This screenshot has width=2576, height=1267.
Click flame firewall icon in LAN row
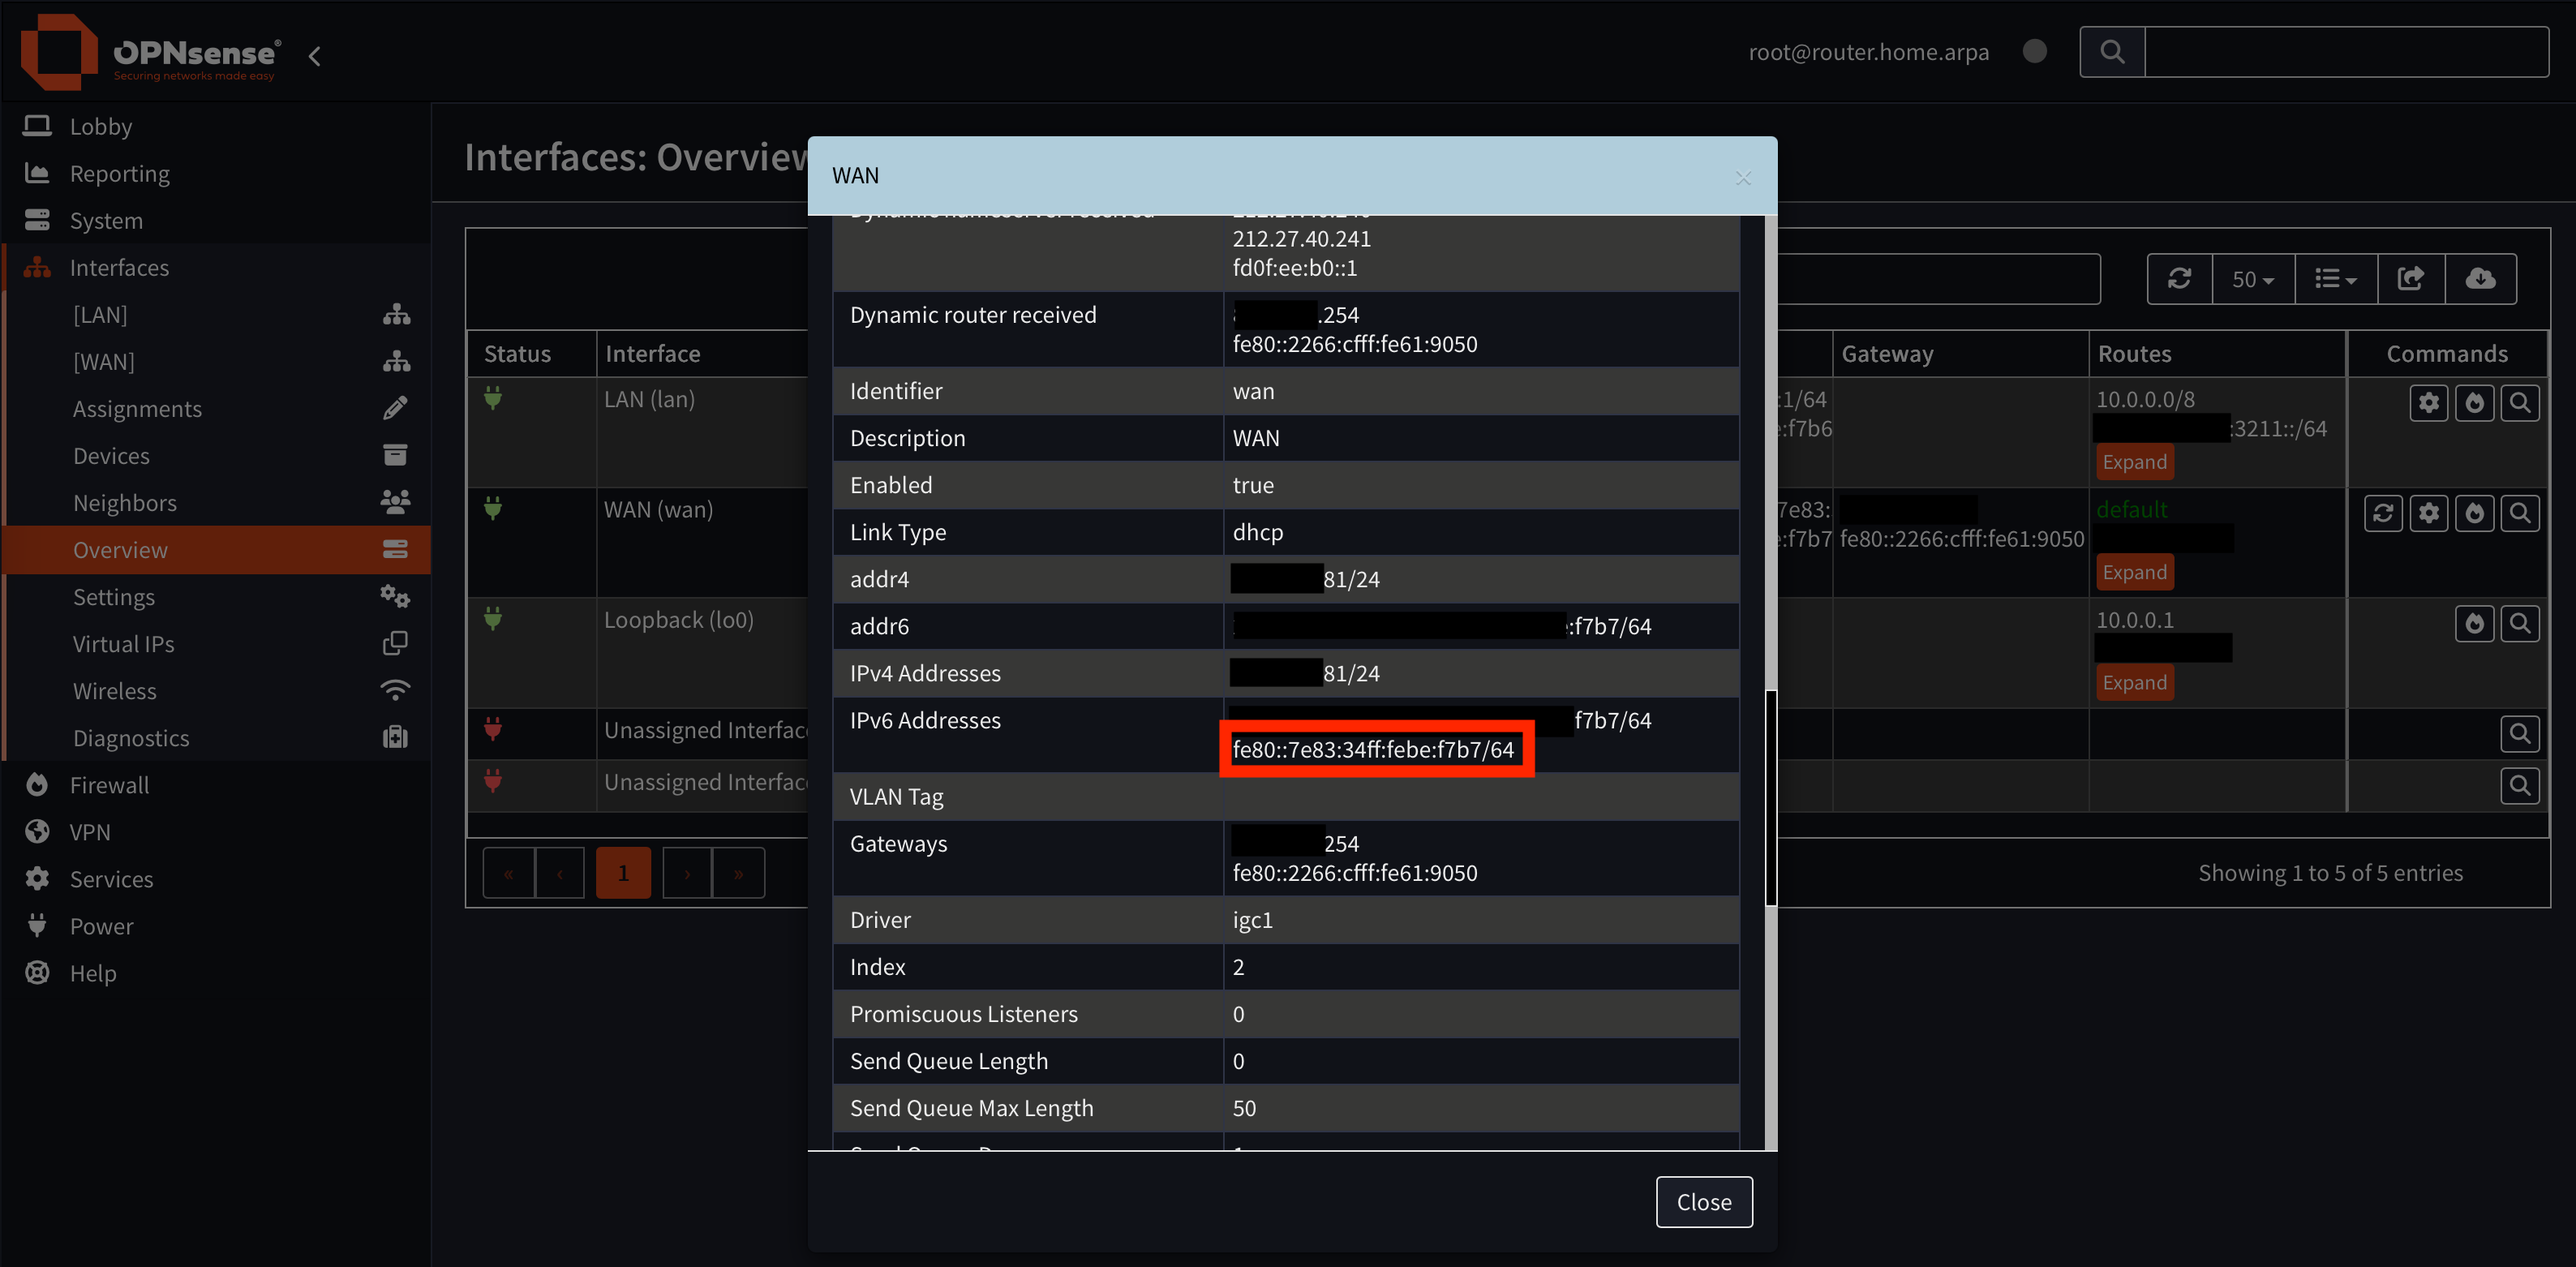[2474, 403]
